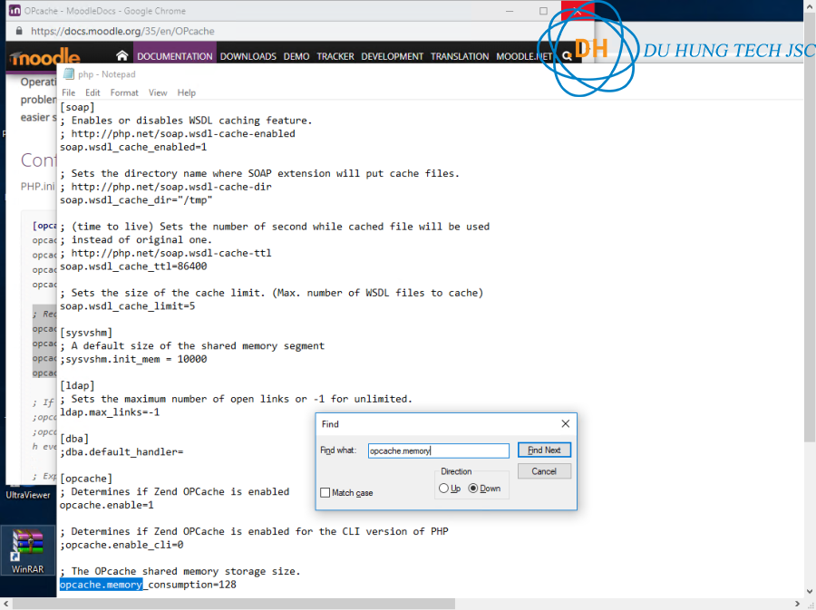Viewport: 816px width, 610px height.
Task: Click inside the Find what text field
Action: click(438, 450)
